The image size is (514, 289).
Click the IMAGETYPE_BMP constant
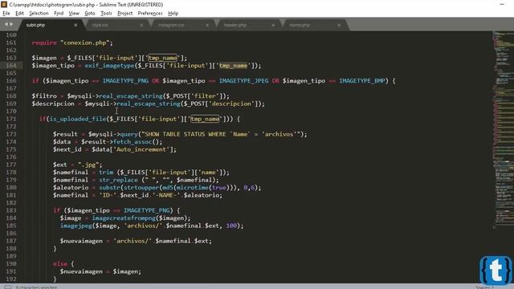[362, 80]
